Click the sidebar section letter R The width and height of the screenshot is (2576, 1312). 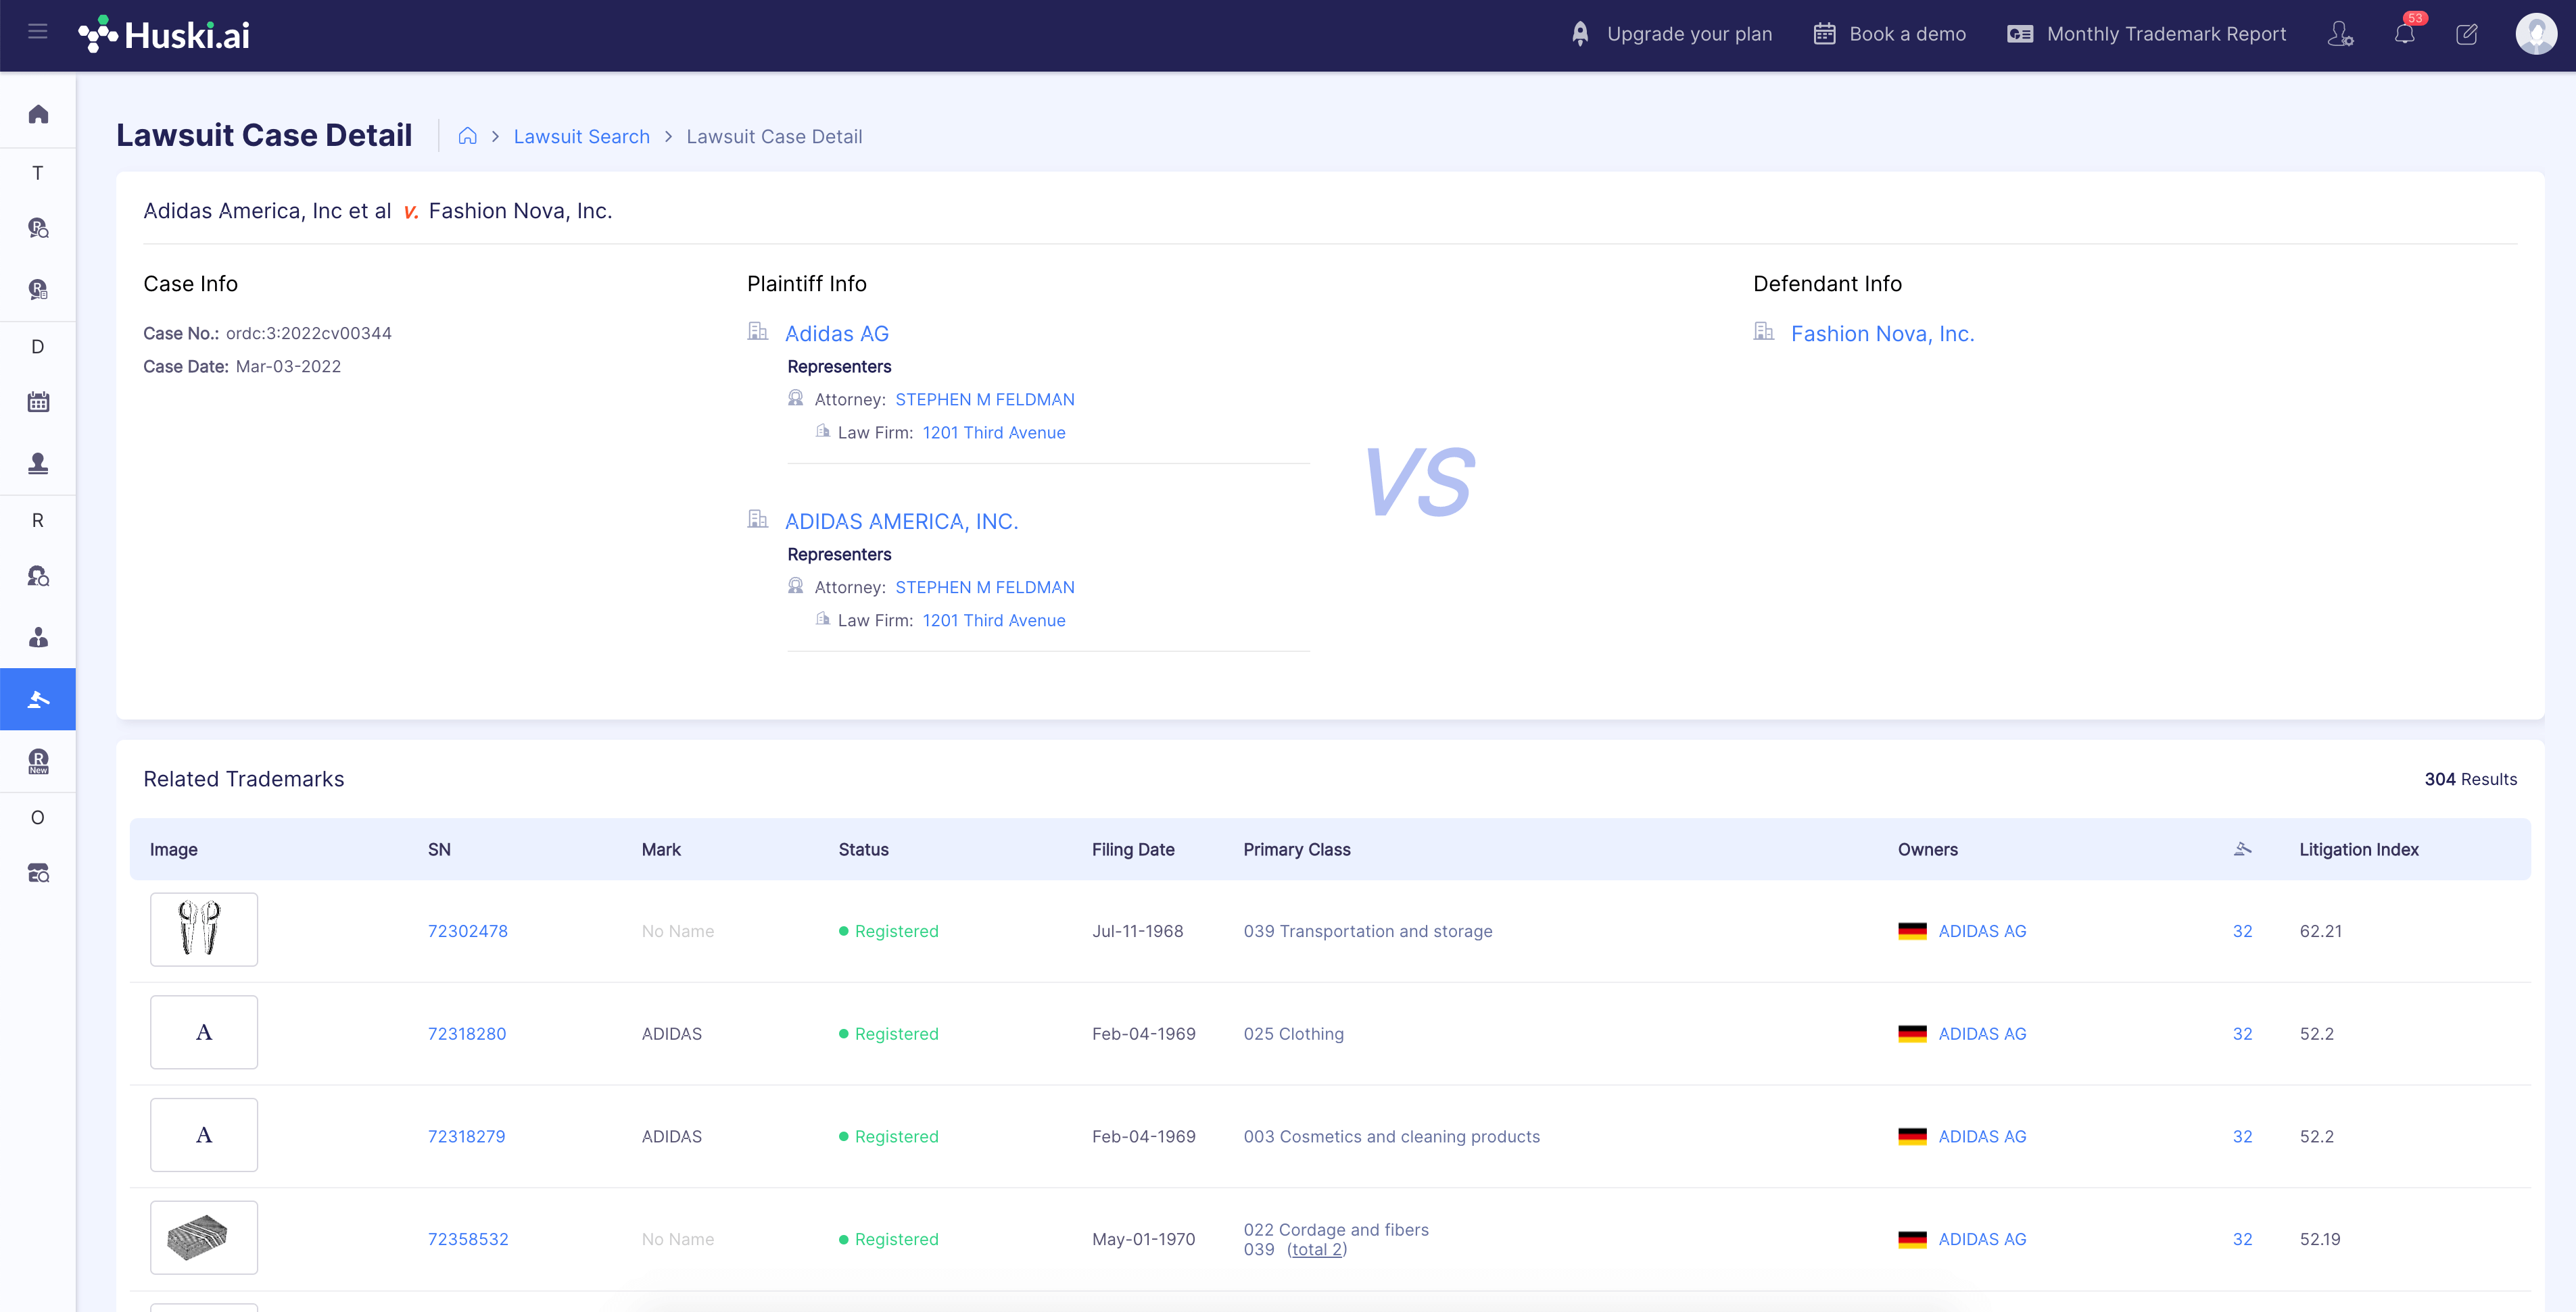[38, 521]
